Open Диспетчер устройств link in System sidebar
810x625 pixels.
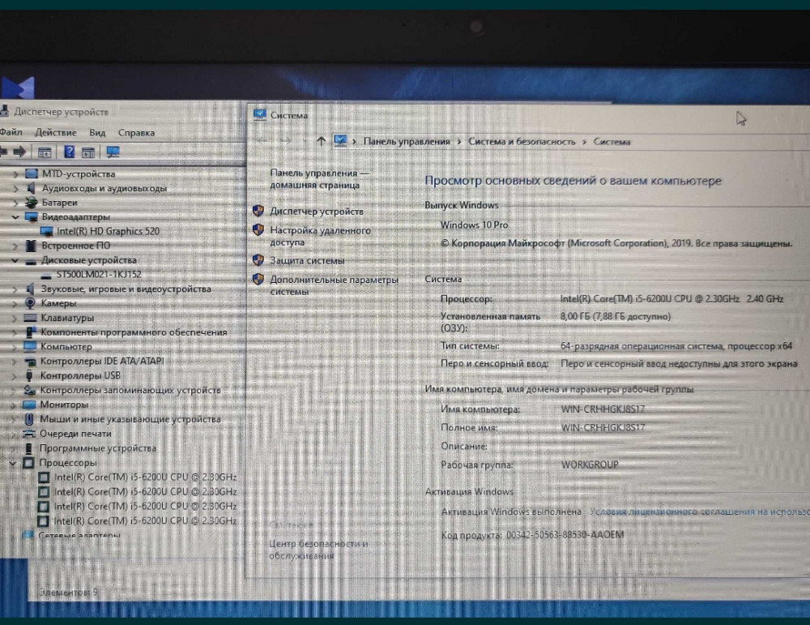[x=317, y=211]
